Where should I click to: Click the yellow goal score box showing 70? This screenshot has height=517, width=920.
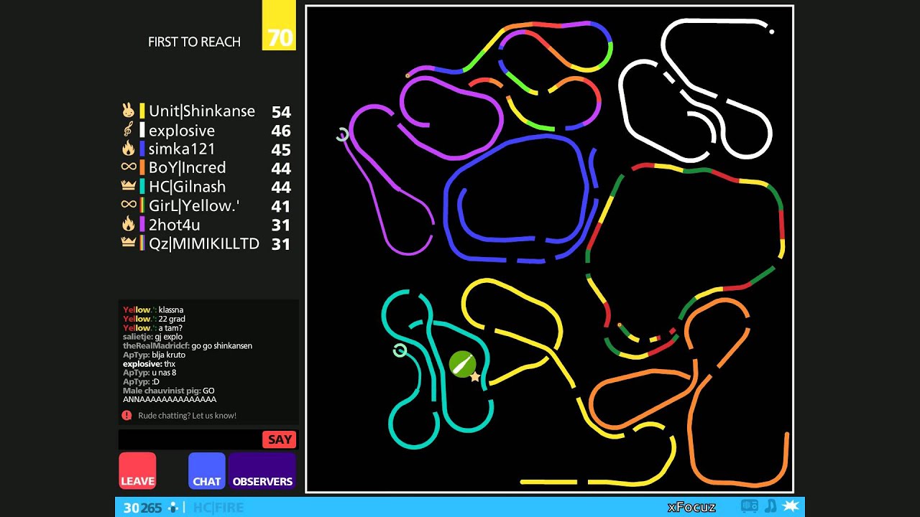coord(279,25)
